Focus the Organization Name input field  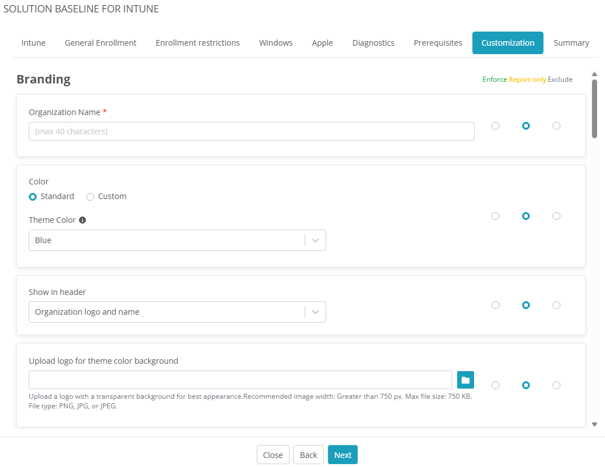coord(252,131)
